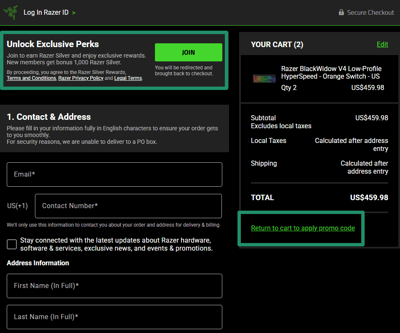Image resolution: width=400 pixels, height=333 pixels.
Task: Click the Secure Checkout padlock icon
Action: click(x=341, y=12)
